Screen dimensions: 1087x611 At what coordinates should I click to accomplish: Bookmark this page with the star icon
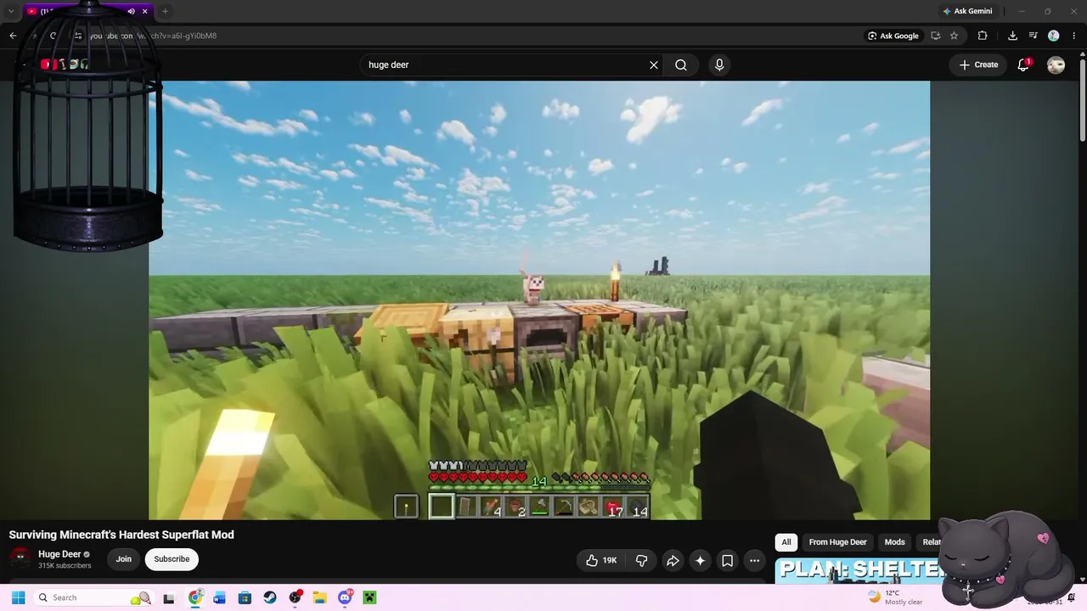tap(954, 36)
